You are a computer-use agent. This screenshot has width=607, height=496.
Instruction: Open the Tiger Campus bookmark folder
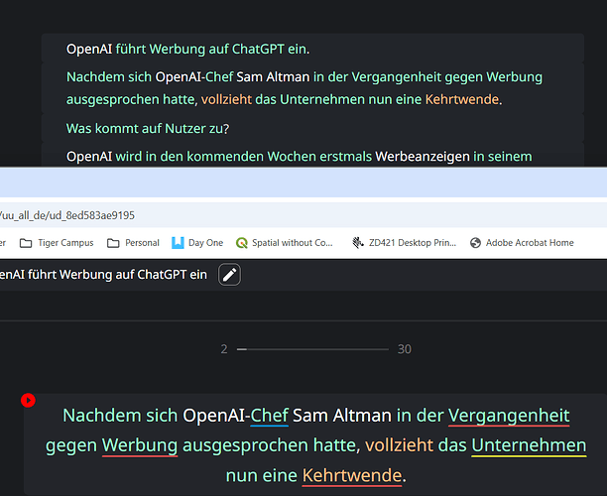(61, 242)
